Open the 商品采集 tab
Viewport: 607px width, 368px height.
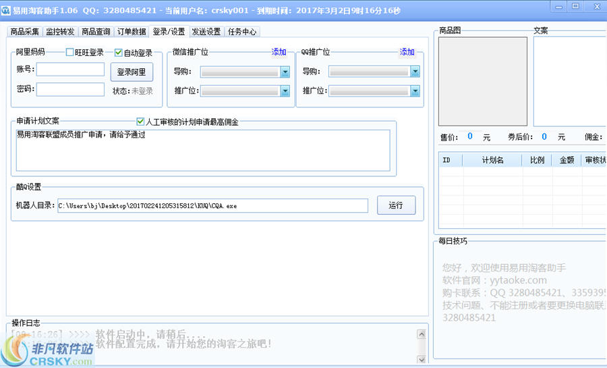[25, 32]
